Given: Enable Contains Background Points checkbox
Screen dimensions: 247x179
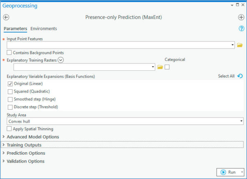Looking at the screenshot, I should tap(9, 52).
